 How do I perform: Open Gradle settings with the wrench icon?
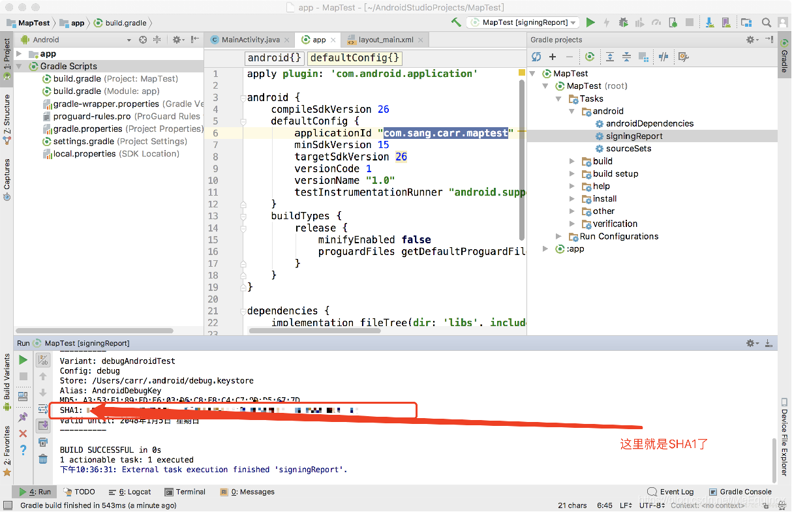(x=683, y=57)
